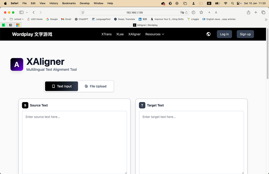The width and height of the screenshot is (269, 174).
Task: Open the history clock toolbar icon
Action: pyautogui.click(x=193, y=12)
